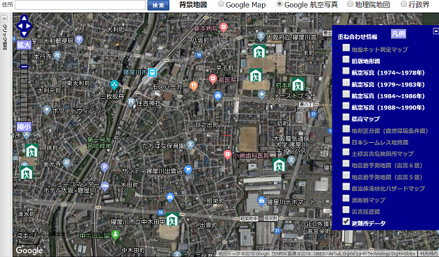Screen dimensions: 439x257
Task: Click 小嶋歯科医院 clinic marker
Action: (227, 155)
